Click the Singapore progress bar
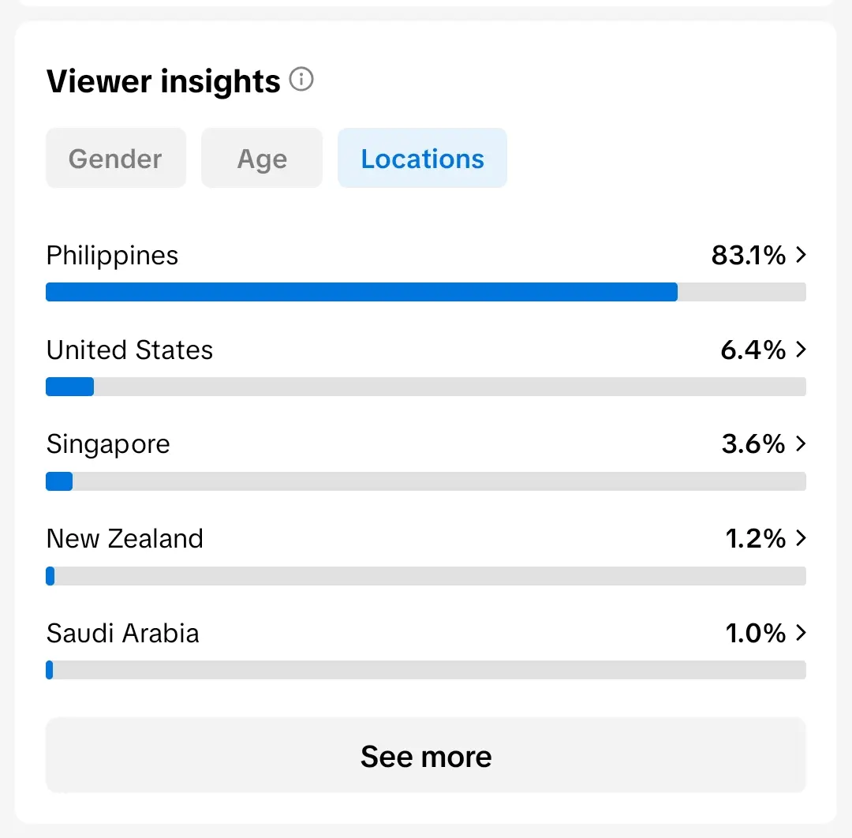This screenshot has width=852, height=838. pos(426,481)
